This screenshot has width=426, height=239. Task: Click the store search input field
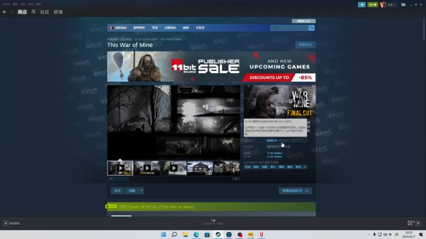[x=289, y=28]
